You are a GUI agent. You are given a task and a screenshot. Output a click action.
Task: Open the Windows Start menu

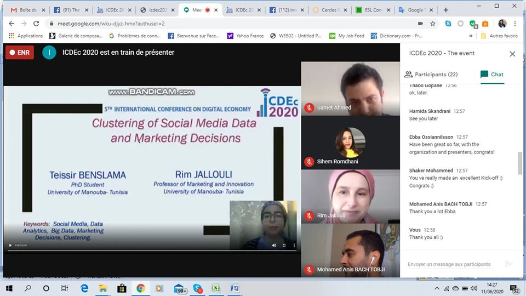click(x=9, y=288)
